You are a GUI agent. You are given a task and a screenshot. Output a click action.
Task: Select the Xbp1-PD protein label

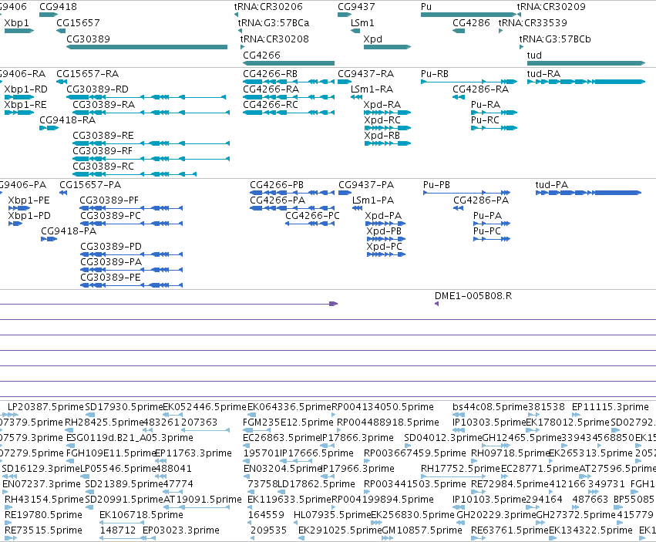pos(29,216)
